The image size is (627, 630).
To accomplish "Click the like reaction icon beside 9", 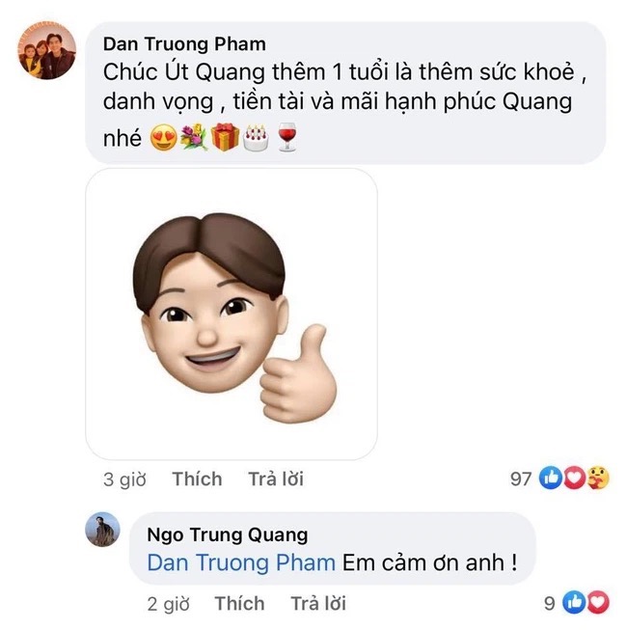I will [x=574, y=602].
